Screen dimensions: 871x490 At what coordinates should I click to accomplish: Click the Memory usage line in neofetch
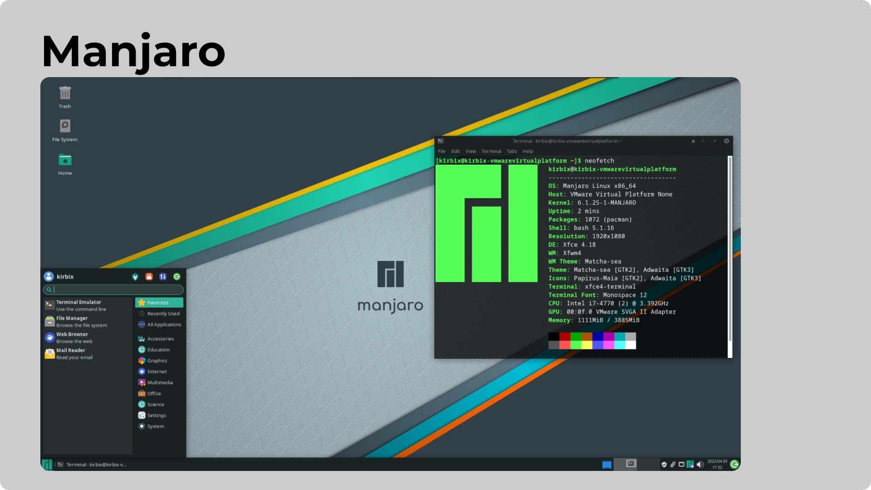[x=594, y=320]
